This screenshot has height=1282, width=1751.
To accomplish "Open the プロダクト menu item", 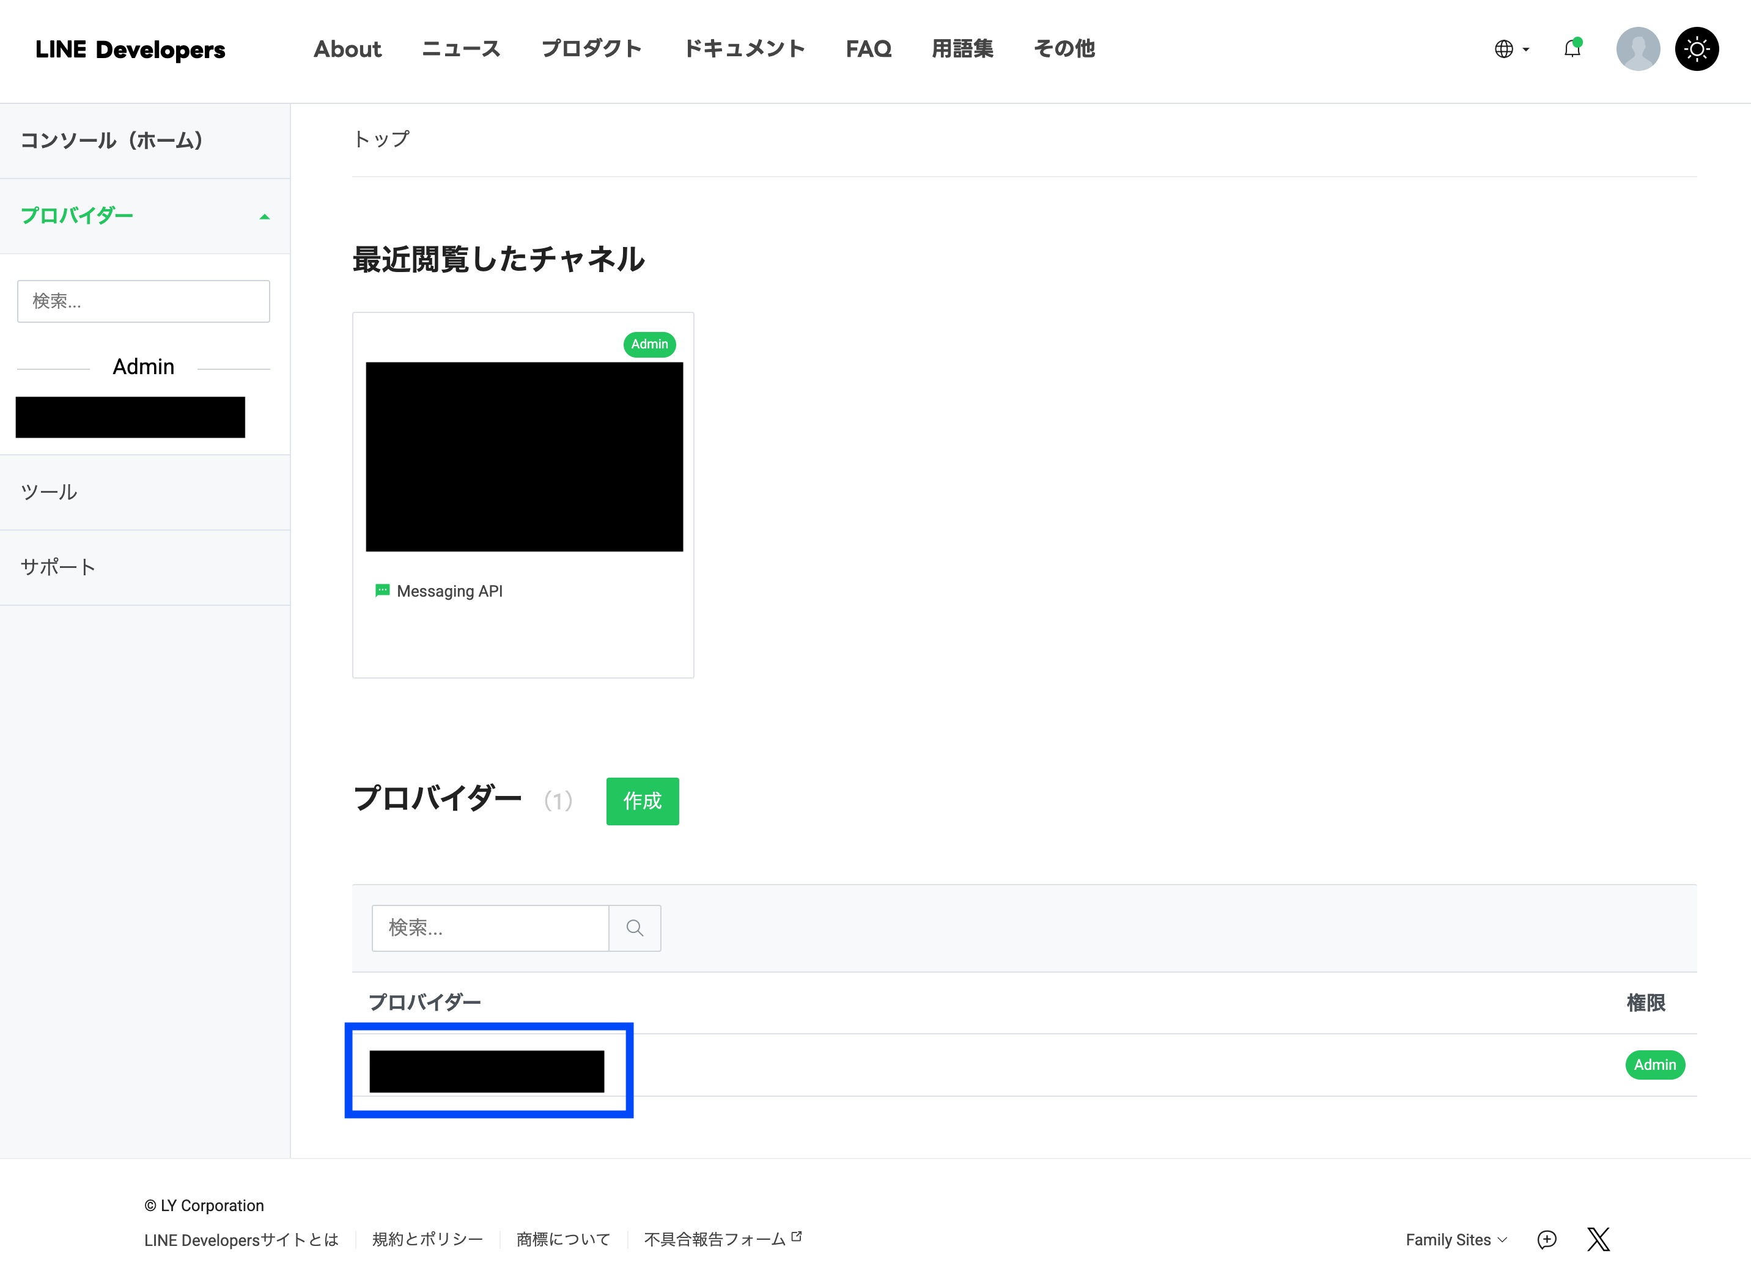I will pos(591,49).
